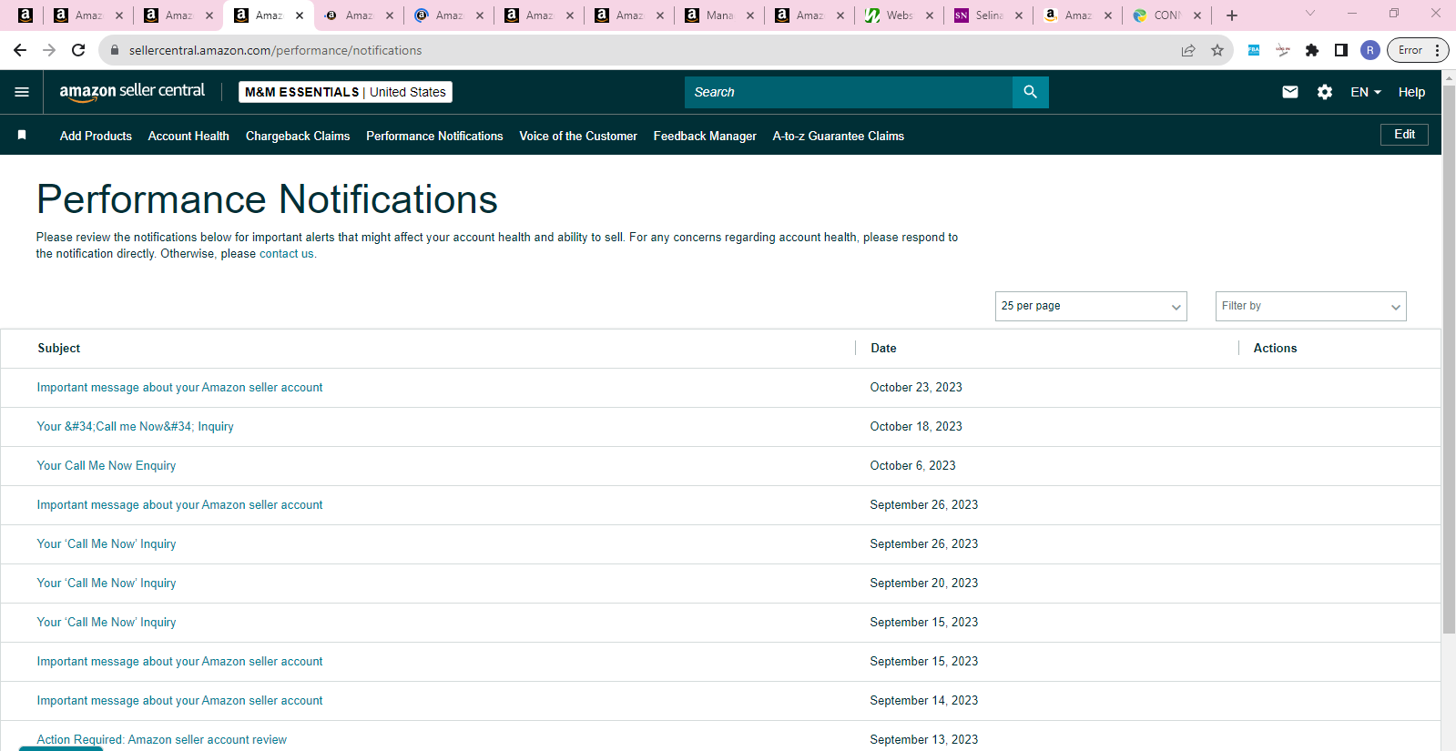Click the Amazon Seller Central logo
Screen dimensions: 1456x751
click(x=132, y=92)
